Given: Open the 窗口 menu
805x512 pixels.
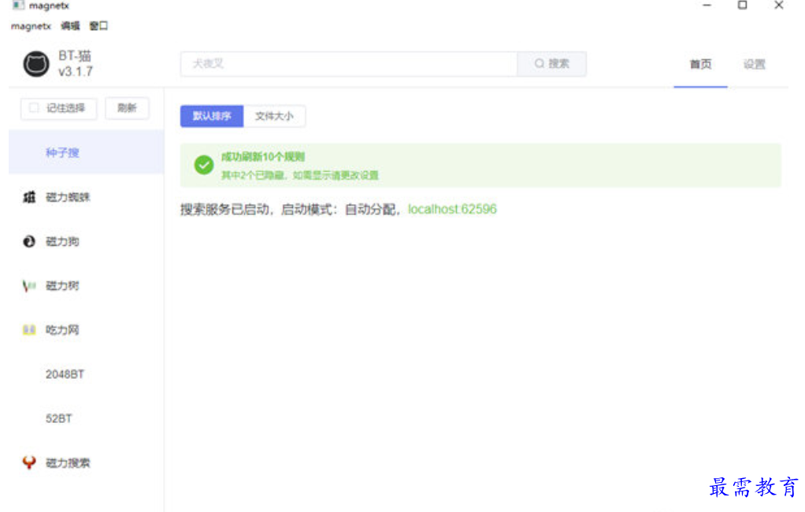Looking at the screenshot, I should pyautogui.click(x=98, y=26).
